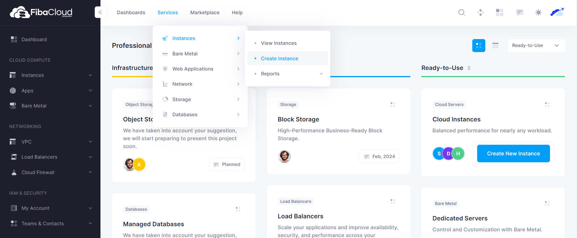Expand the Load Balancers sidebar section
Viewport: 577px width, 238px height.
[50, 157]
